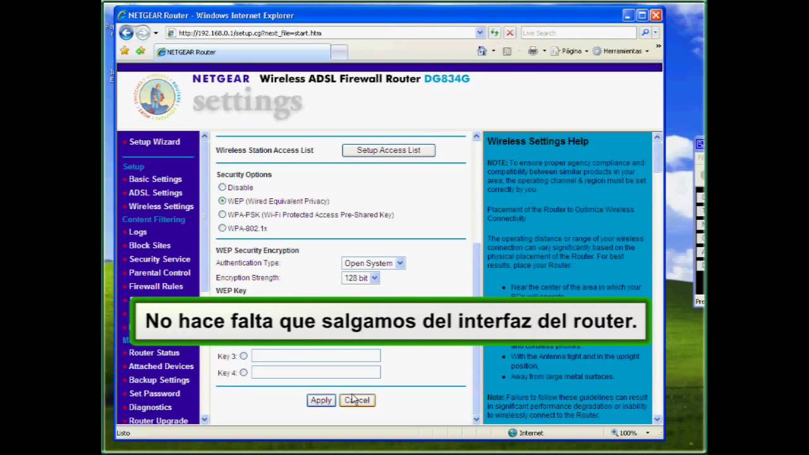Go back with the browser Back arrow
809x455 pixels.
click(x=126, y=33)
